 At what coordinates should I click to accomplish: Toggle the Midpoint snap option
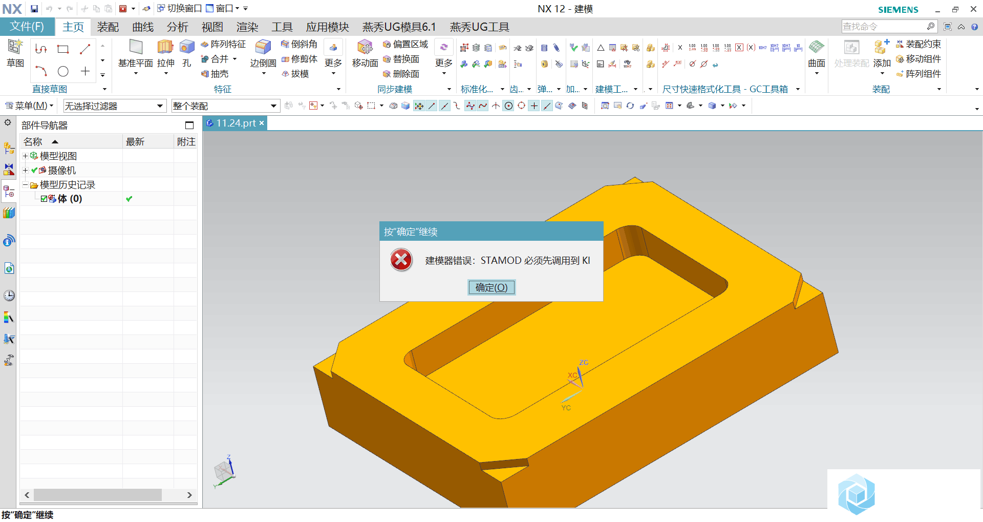point(444,106)
